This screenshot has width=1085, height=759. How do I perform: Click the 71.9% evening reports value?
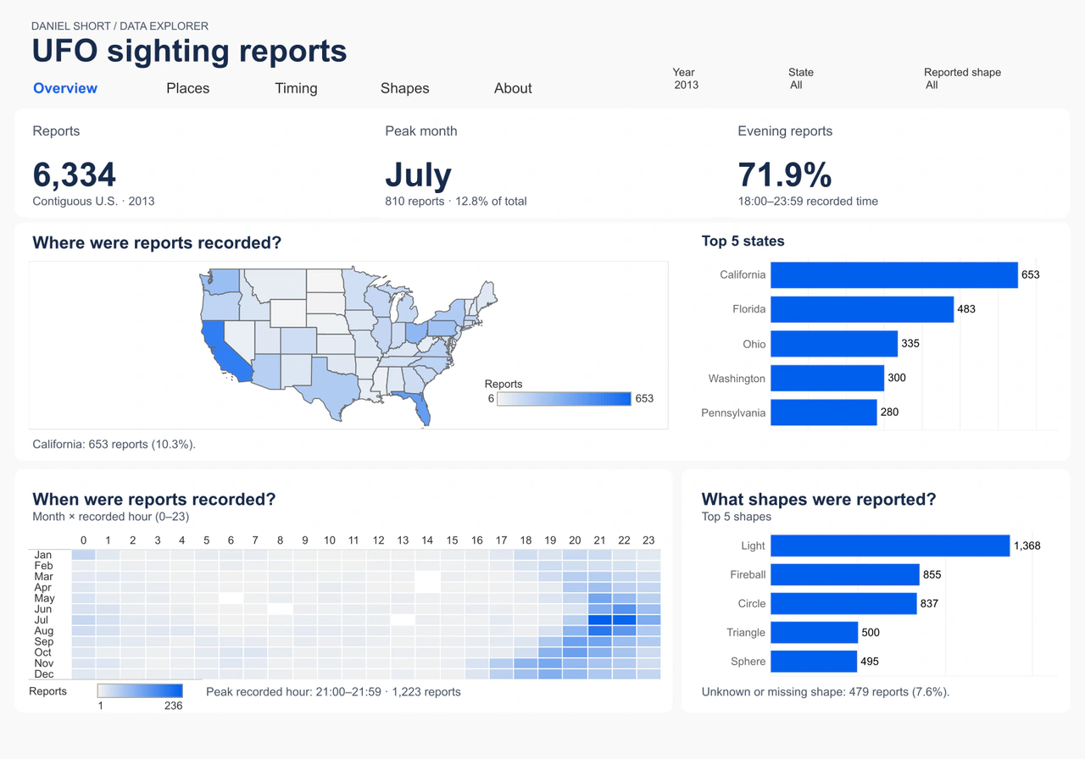785,175
